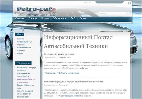Open the Главная navigation tab
Viewport: 142px width, 99px height.
click(x=20, y=18)
